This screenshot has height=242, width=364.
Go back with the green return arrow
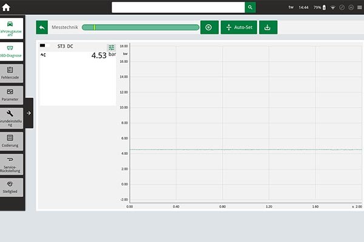(x=42, y=27)
